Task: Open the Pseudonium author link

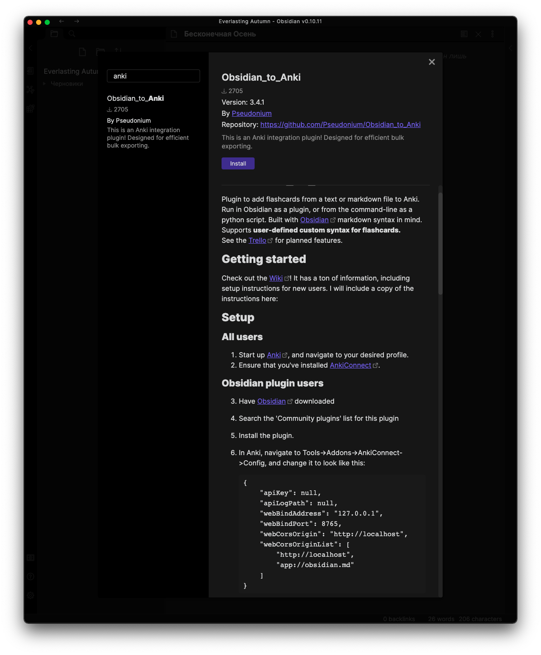Action: coord(252,113)
